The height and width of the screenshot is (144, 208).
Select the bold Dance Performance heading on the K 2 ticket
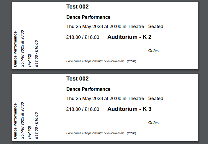(88, 17)
